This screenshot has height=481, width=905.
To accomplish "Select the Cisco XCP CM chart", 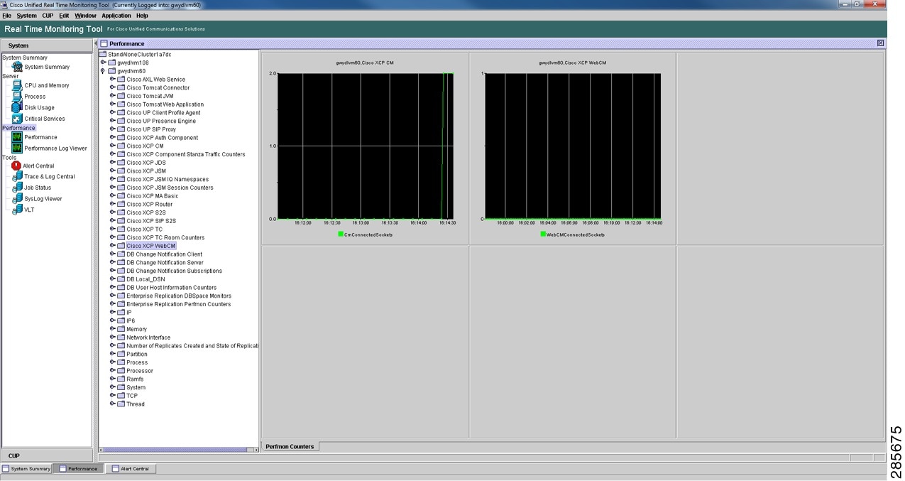I will [365, 148].
